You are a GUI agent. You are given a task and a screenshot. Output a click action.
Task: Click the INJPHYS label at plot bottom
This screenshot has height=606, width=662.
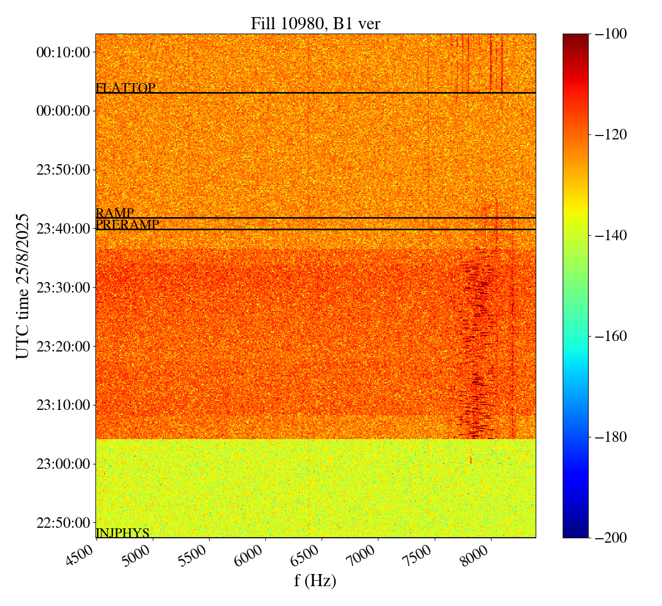(x=122, y=533)
